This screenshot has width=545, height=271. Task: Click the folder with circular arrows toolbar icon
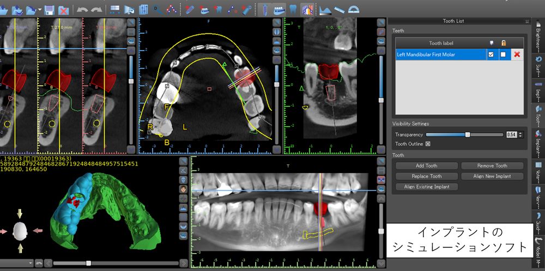point(17,10)
